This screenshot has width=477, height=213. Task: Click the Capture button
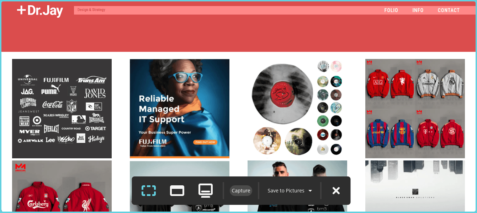241,191
